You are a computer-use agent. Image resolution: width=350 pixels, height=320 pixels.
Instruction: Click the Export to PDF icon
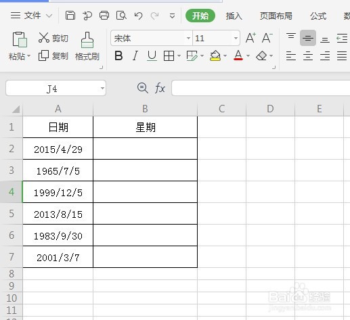[87, 16]
